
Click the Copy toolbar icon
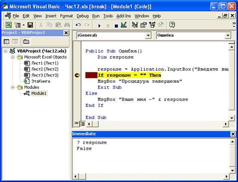pos(49,25)
